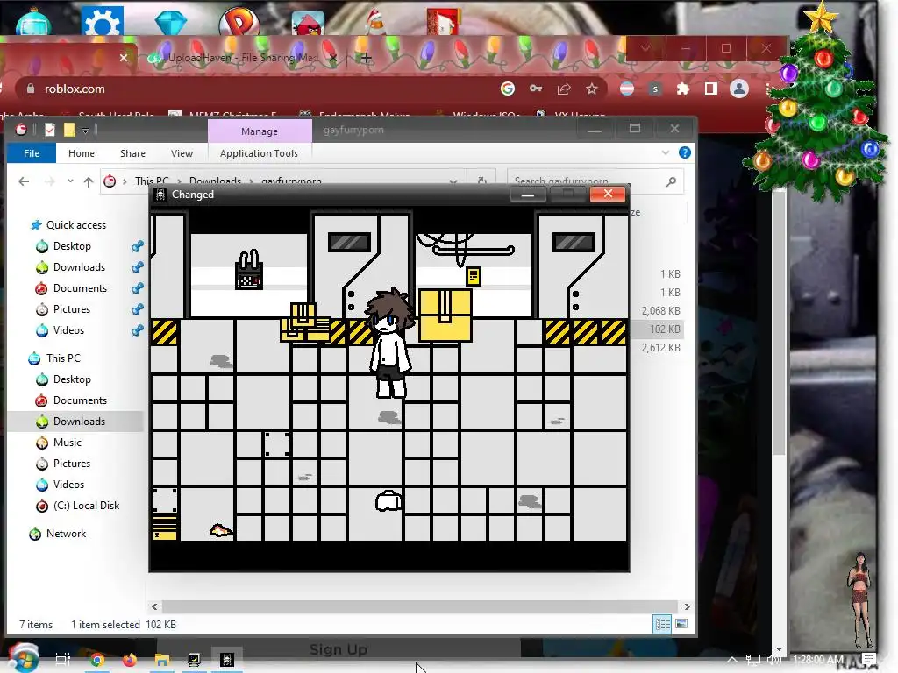Open Pictures under This PC

72,464
